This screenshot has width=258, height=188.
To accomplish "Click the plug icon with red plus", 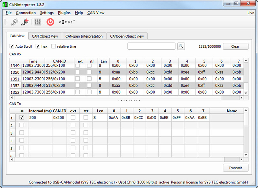I will click(x=25, y=22).
